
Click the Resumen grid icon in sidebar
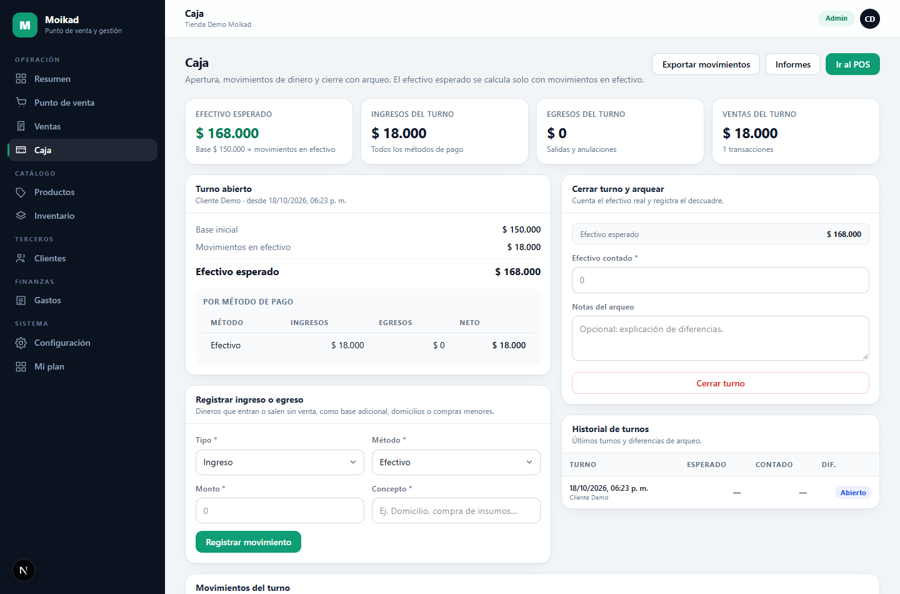(21, 79)
